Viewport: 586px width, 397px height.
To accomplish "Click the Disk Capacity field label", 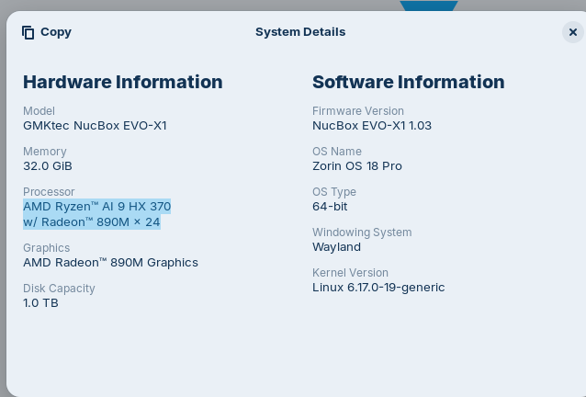I will [59, 289].
